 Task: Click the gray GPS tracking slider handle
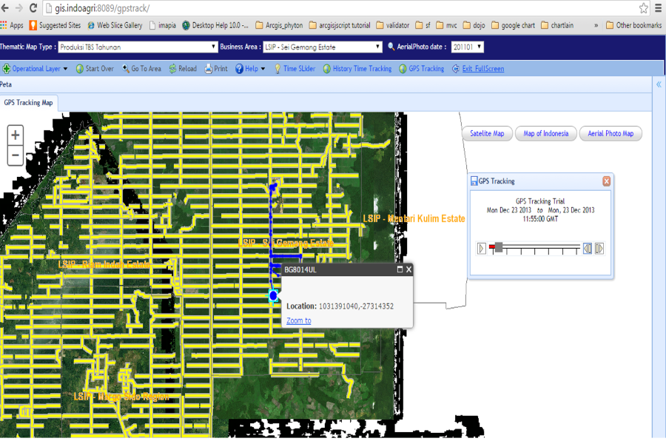(x=499, y=246)
